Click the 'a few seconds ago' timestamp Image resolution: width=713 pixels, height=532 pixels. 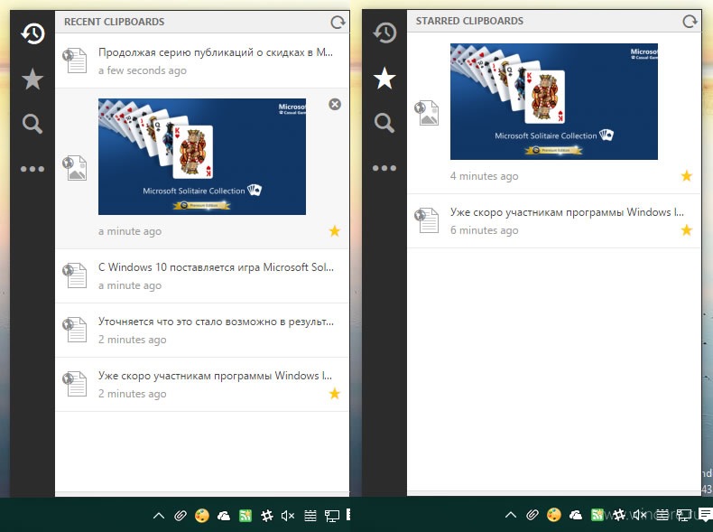pos(143,70)
